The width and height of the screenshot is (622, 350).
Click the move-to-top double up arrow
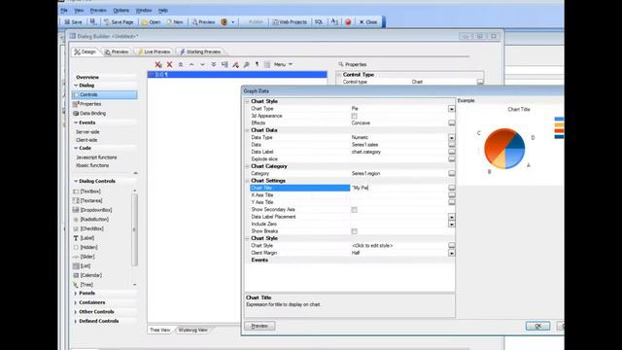coord(181,64)
